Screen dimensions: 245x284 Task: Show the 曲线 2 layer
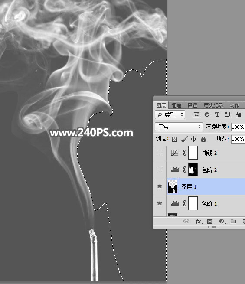point(159,153)
